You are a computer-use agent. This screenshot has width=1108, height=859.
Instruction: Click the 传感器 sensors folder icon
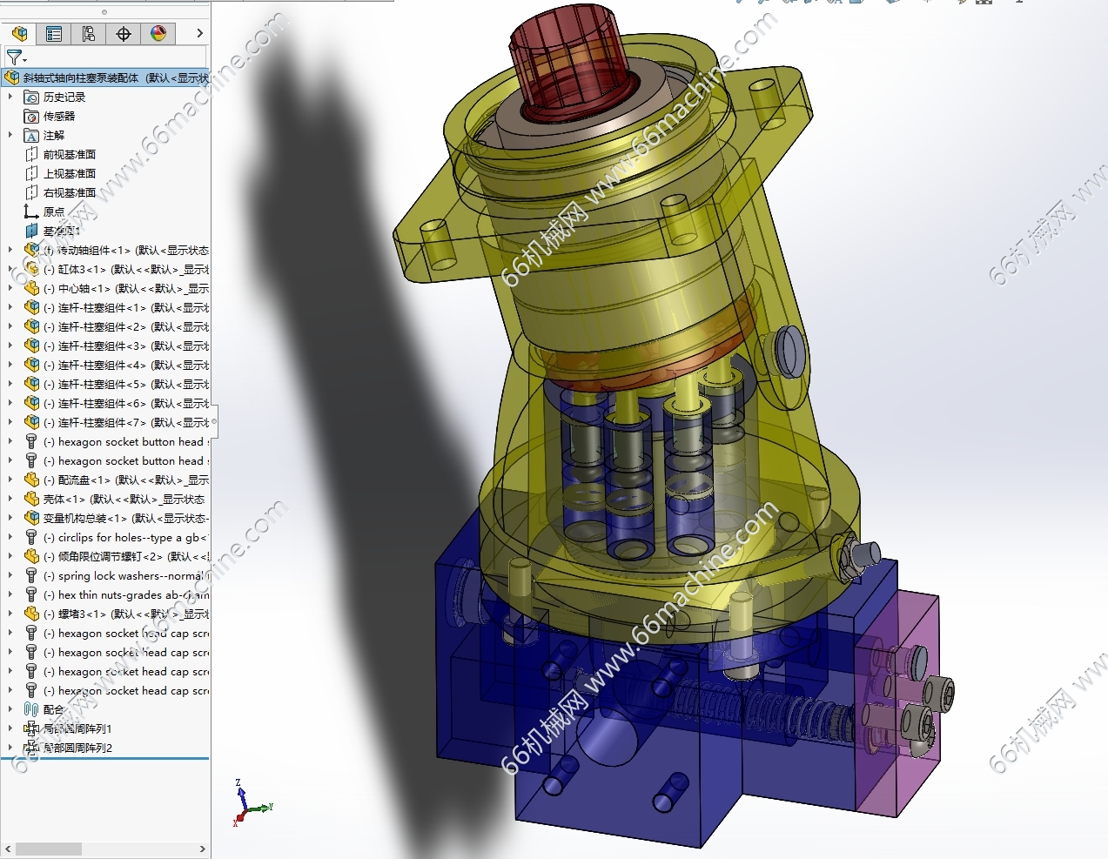(x=31, y=116)
